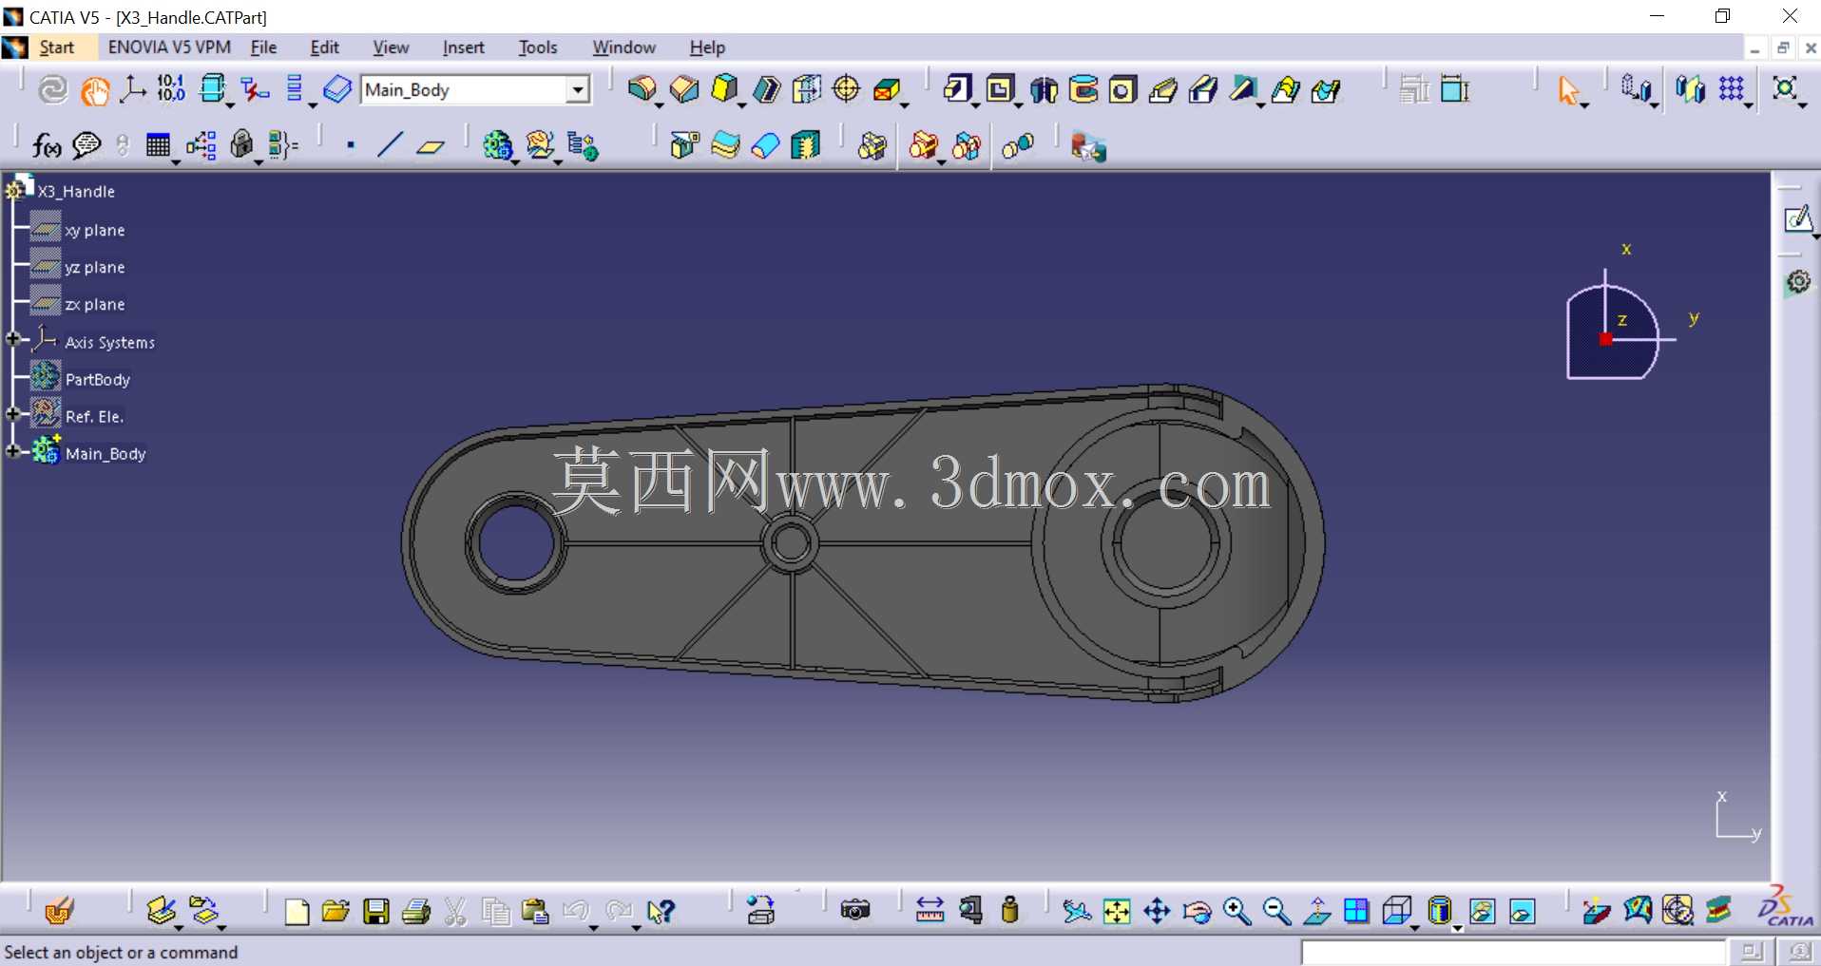The image size is (1821, 966).
Task: Select the Line creation tool
Action: tap(390, 145)
